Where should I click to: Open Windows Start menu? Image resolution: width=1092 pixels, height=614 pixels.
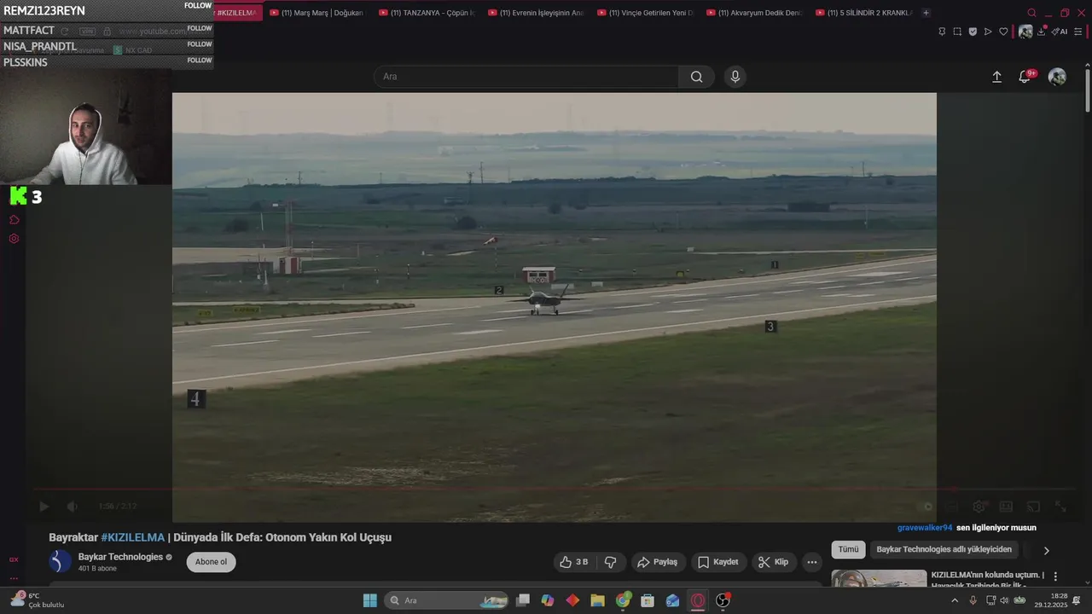tap(370, 600)
